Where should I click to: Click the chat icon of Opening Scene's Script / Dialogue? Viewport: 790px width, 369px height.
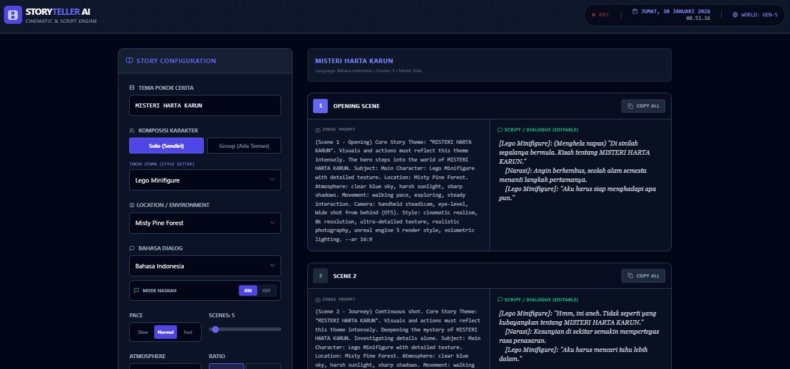tap(500, 130)
